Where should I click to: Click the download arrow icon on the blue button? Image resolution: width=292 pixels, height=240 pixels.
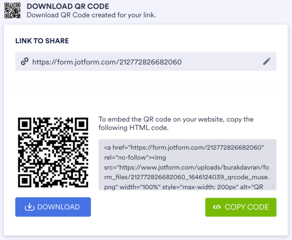[x=29, y=207]
